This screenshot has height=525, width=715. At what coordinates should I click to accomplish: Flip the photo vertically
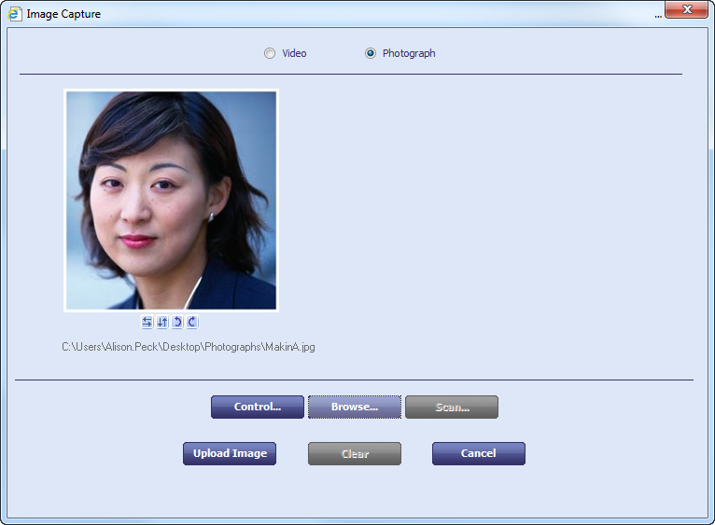tap(161, 322)
